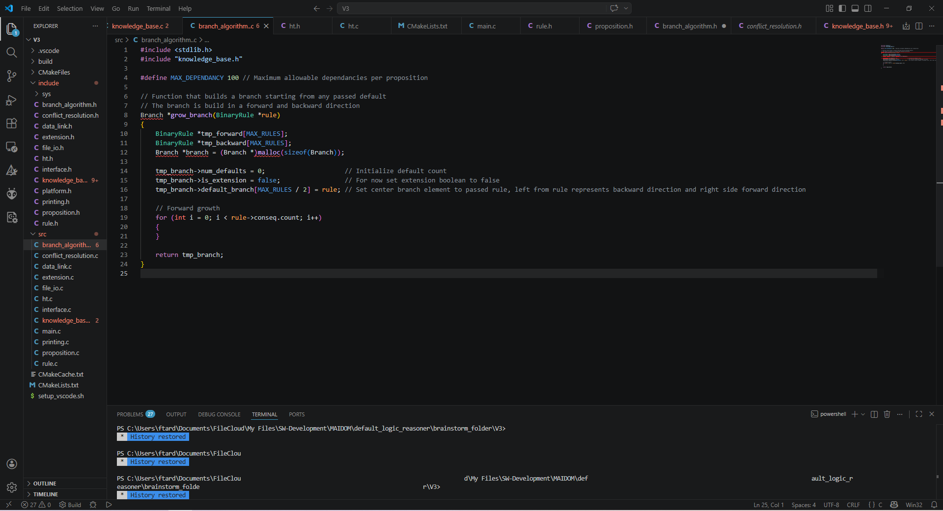Expand the build folder
943x511 pixels.
(x=45, y=61)
